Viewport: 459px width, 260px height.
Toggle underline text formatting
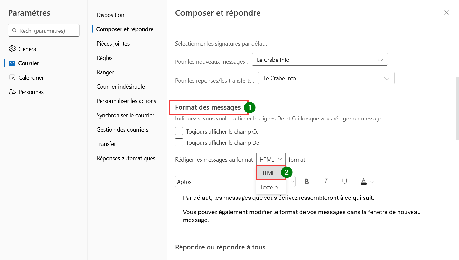point(344,182)
